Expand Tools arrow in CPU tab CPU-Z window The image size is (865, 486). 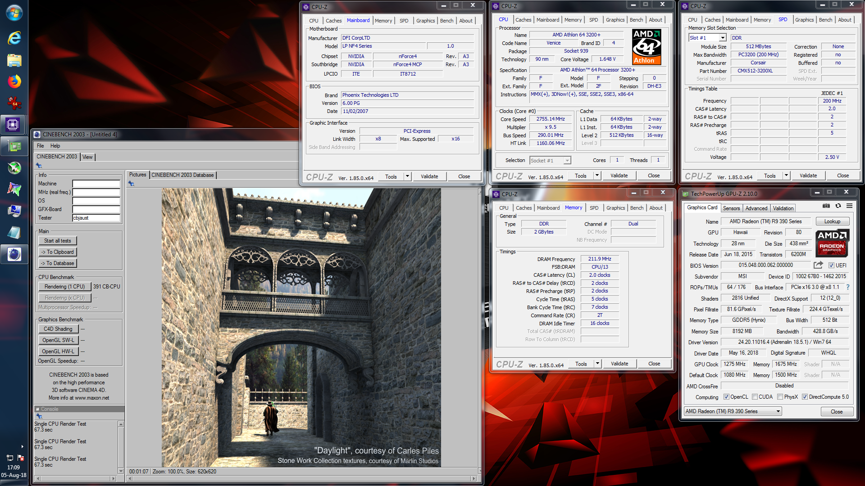click(x=597, y=175)
